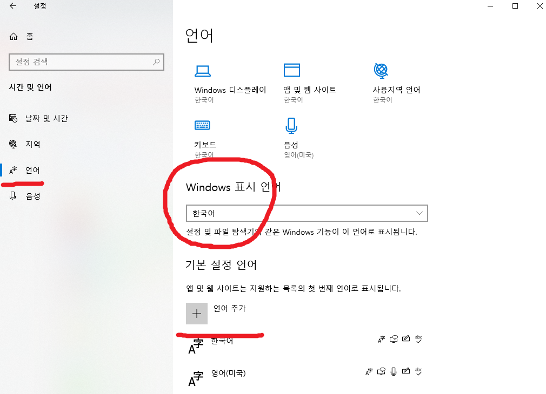Click speech recognition microphone icon in 영어(미국) row
This screenshot has height=394, width=546.
[394, 372]
